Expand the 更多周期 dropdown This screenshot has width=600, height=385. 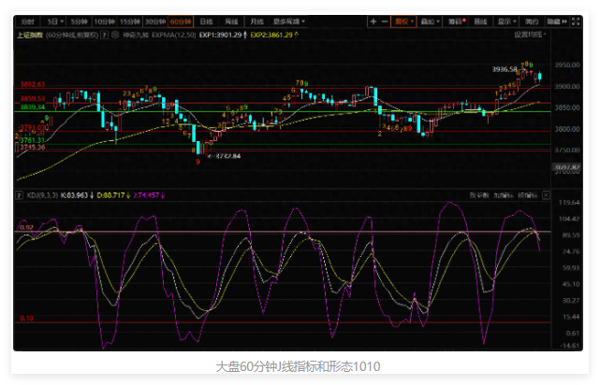[x=290, y=21]
